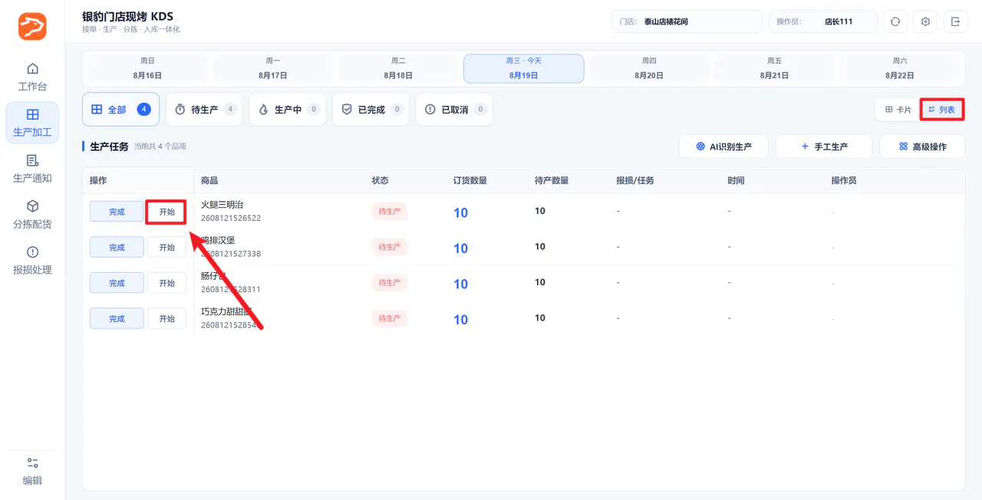This screenshot has height=500, width=982.
Task: Select 生产加工 in the sidebar
Action: point(32,123)
